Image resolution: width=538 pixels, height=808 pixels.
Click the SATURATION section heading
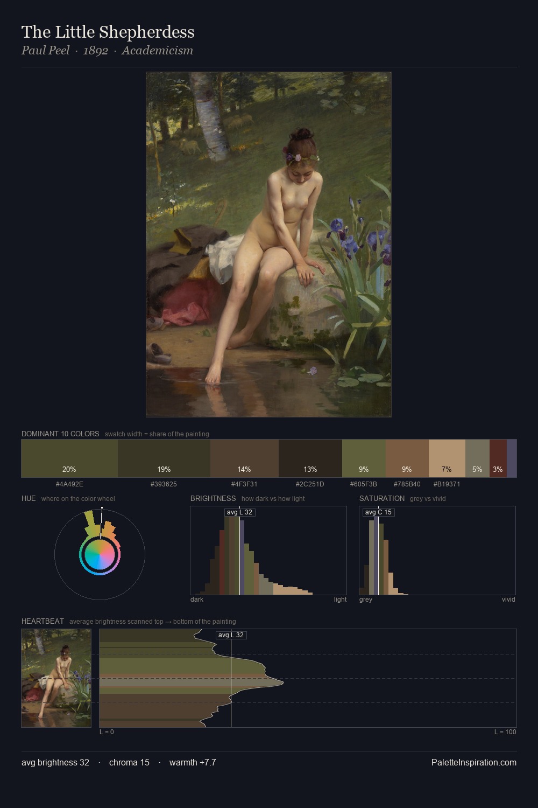[382, 499]
